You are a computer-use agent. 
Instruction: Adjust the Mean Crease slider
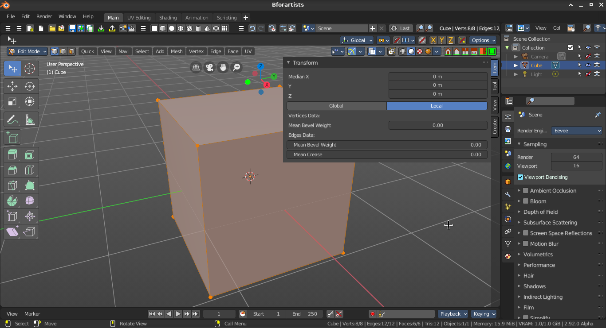point(387,154)
